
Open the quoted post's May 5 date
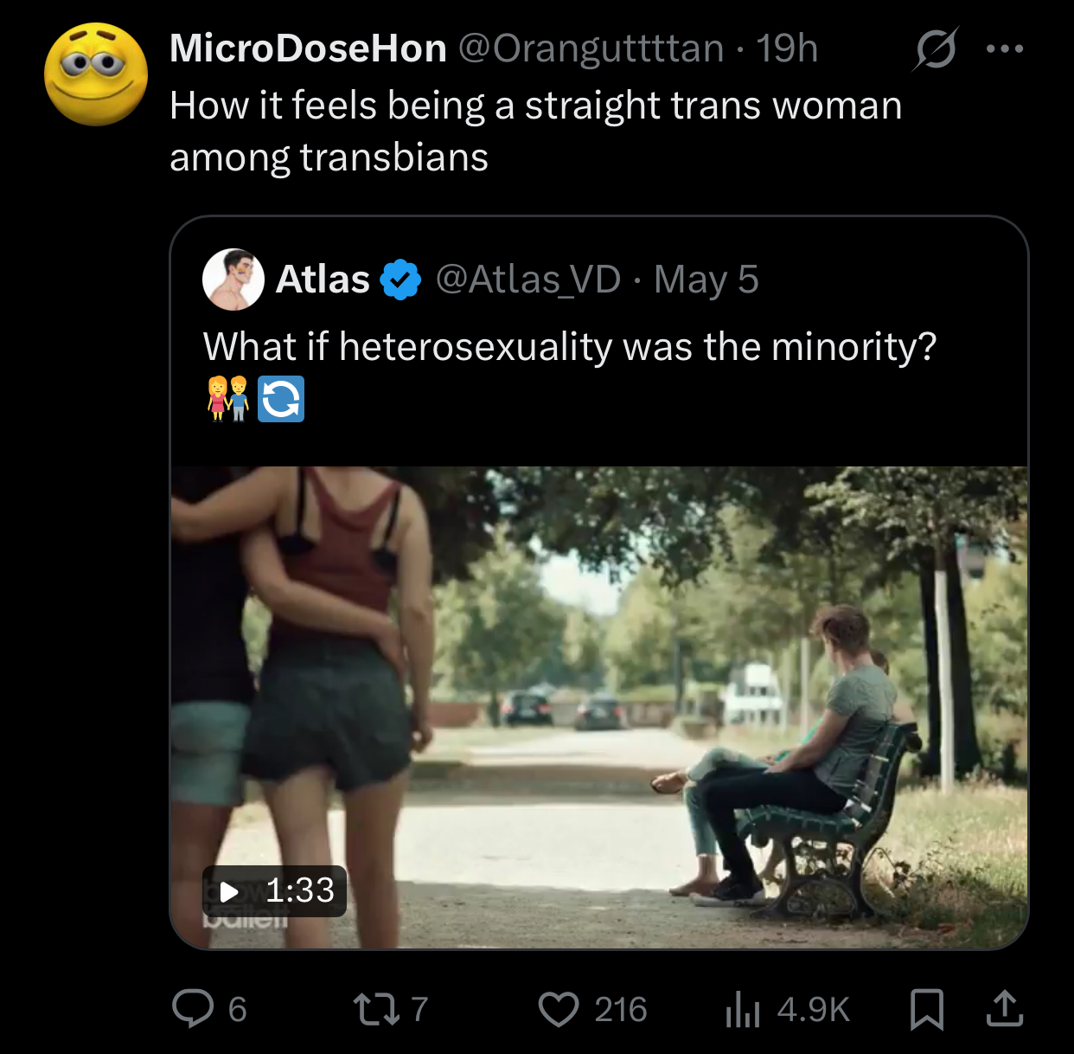click(x=706, y=280)
